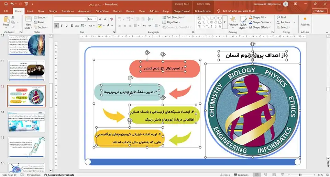Screen dimensions: 330x177
Task: Open the Layout dropdown
Action: tap(41, 17)
